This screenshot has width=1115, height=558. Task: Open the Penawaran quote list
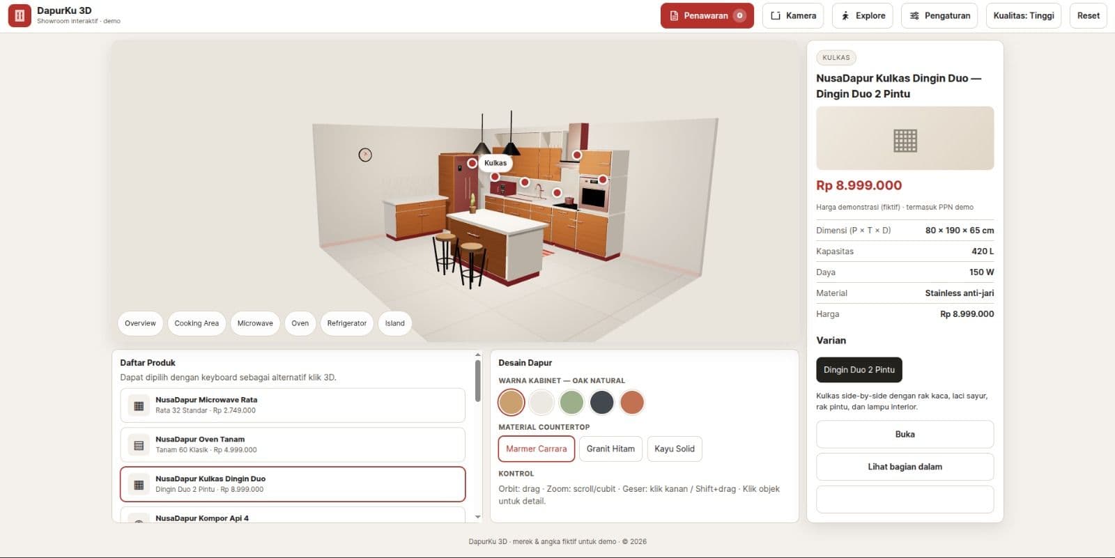point(707,15)
